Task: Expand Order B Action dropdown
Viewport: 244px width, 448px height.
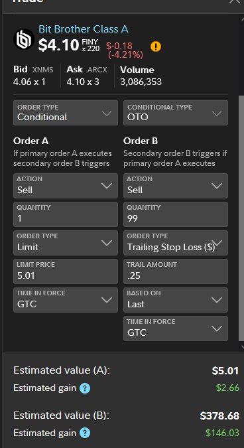Action: 176,186
